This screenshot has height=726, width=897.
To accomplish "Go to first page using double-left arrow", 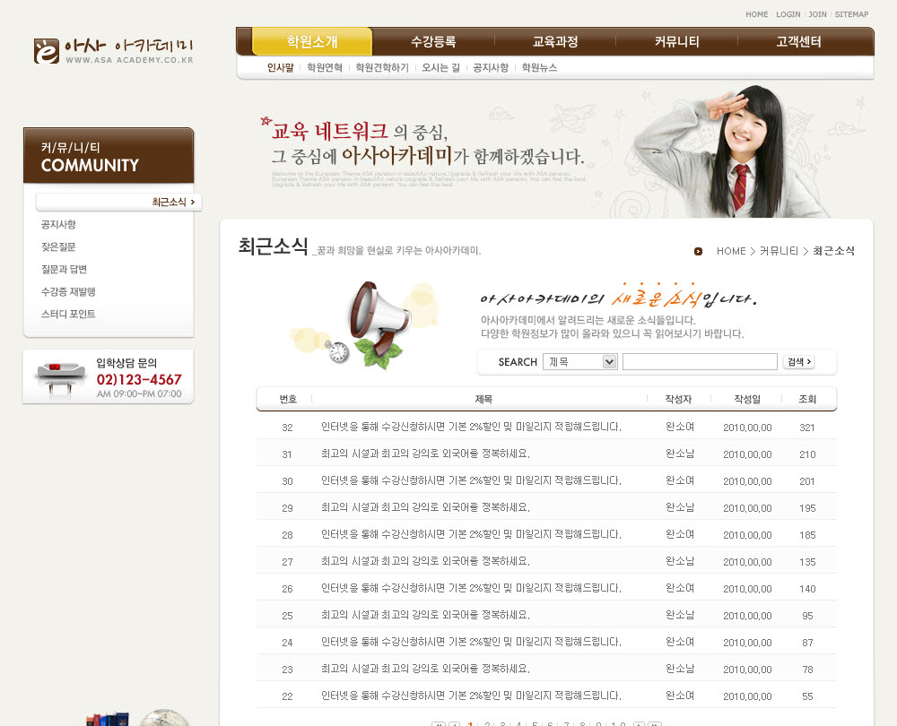I will tap(438, 723).
